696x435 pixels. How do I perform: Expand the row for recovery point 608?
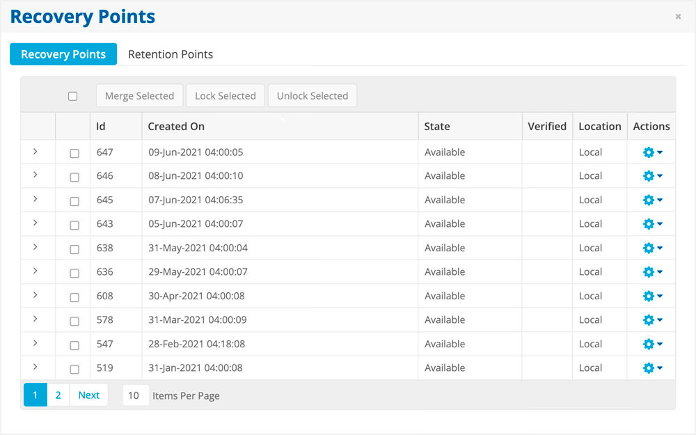35,295
